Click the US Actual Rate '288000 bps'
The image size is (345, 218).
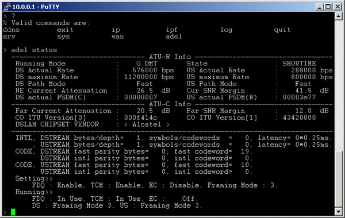point(312,70)
